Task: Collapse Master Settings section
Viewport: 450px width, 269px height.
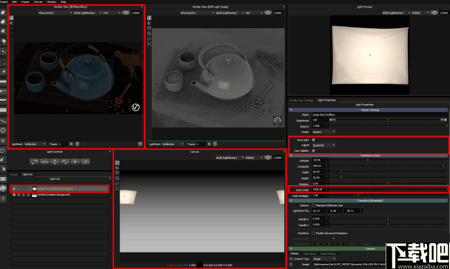Action: pyautogui.click(x=291, y=110)
